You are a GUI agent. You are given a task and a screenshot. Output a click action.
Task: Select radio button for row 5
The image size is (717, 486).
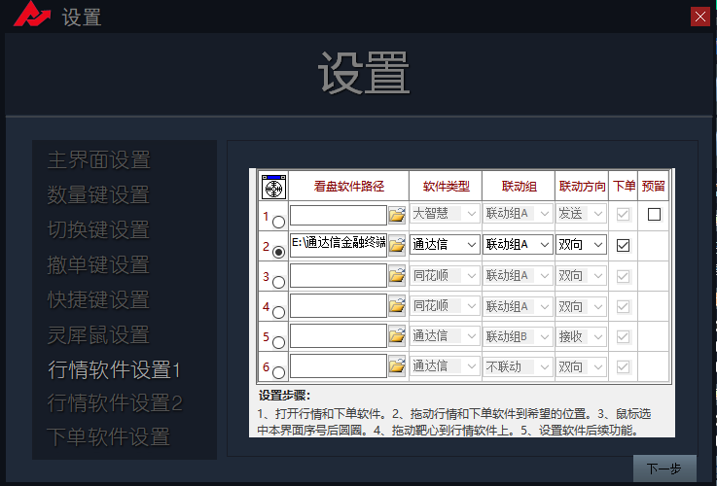tap(278, 342)
